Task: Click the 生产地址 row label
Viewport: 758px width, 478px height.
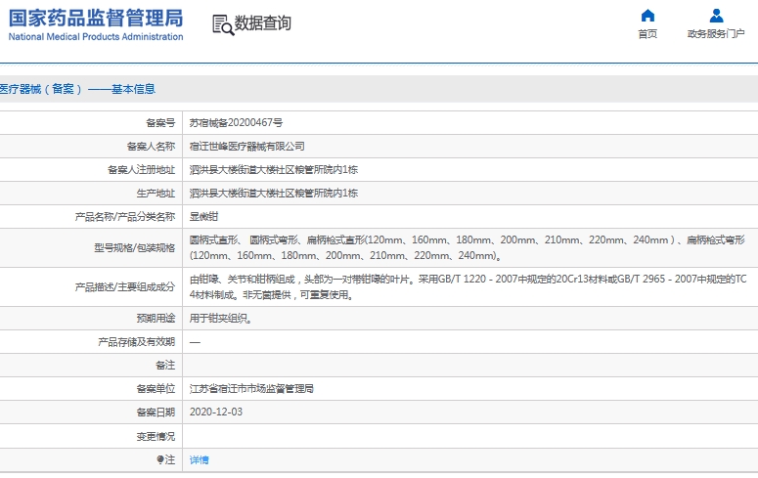Action: [x=156, y=194]
